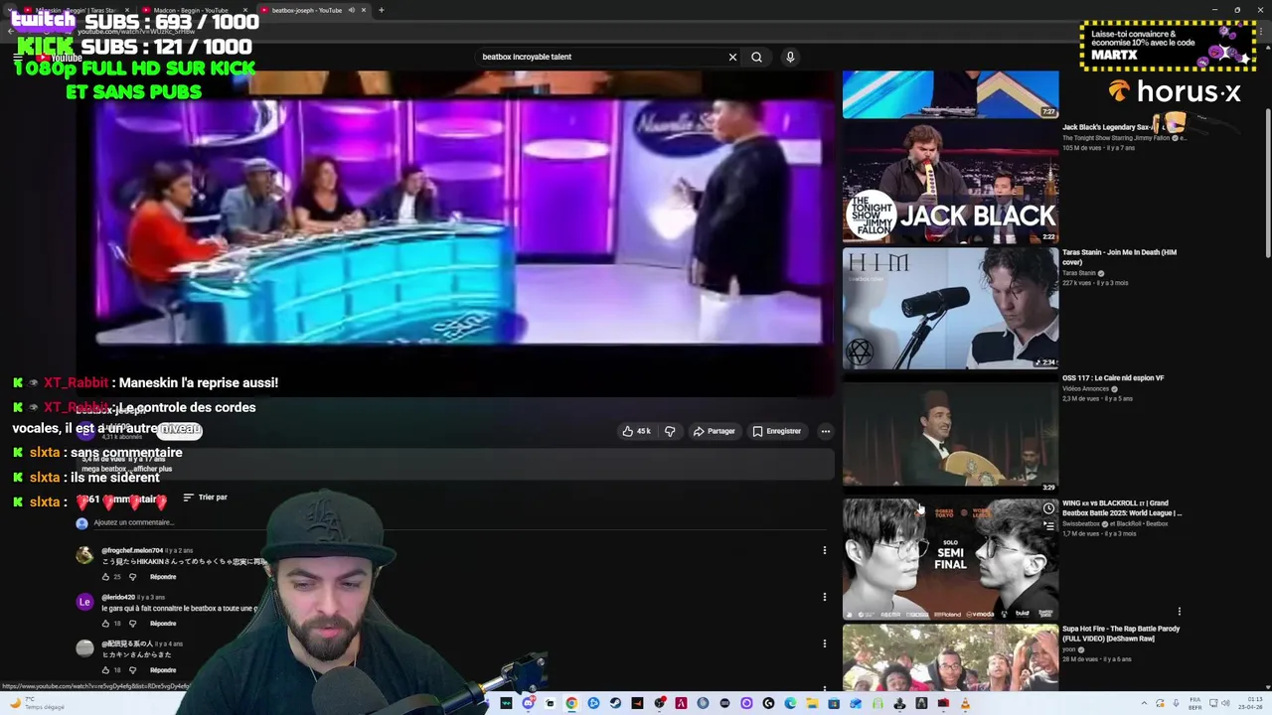
Task: Visit the Taras Stanin channel name
Action: tap(1078, 273)
